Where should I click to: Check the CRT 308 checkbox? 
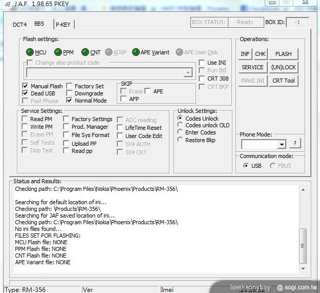(x=202, y=79)
